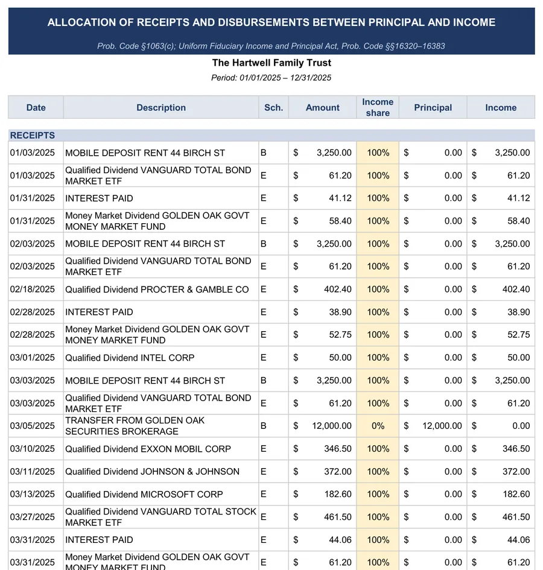Click the schedule B cell for 03/05/2025 transfer
543x570 pixels.
(273, 426)
